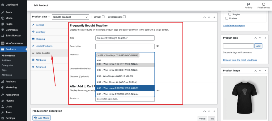Collapse the Product data panel

pos(214,17)
